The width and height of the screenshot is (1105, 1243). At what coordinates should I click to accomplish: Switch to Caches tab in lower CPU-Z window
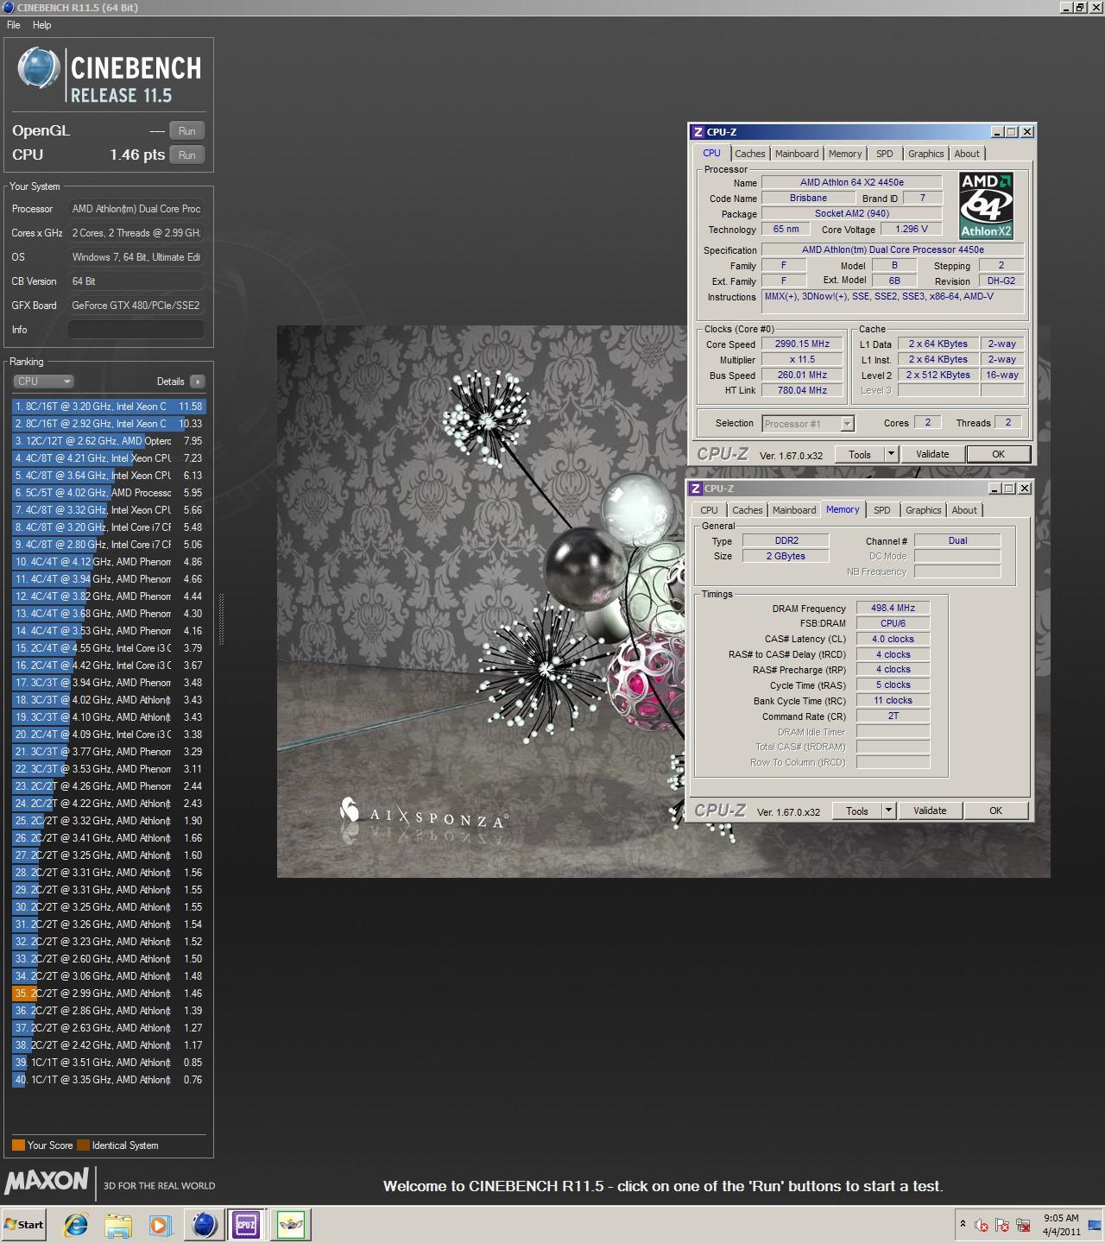pyautogui.click(x=748, y=510)
